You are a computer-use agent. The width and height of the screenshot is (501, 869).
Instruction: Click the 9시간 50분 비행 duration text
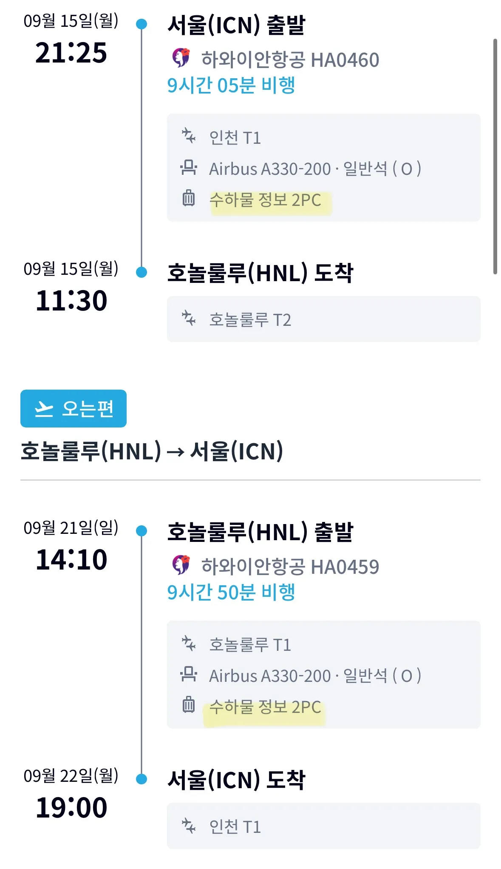click(x=231, y=592)
